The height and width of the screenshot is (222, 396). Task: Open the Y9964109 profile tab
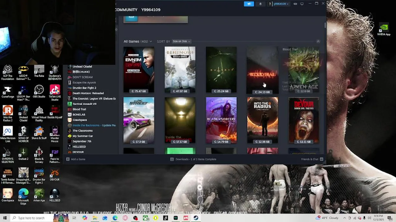tap(151, 10)
